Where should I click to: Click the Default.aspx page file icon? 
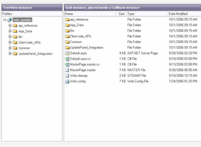67,53
